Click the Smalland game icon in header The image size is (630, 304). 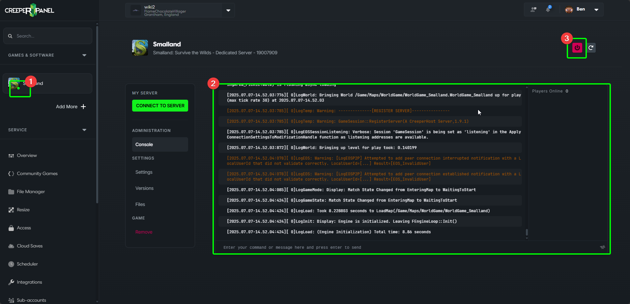pyautogui.click(x=140, y=48)
